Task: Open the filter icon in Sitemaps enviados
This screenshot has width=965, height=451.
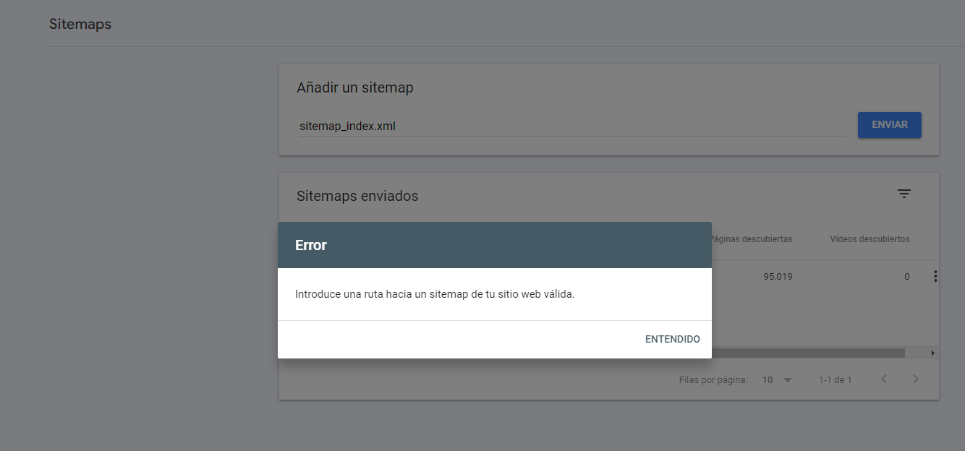Action: [x=904, y=194]
